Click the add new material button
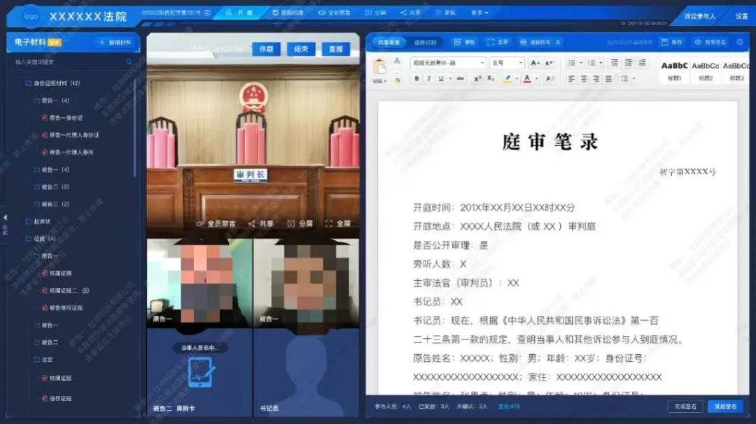The image size is (756, 424). (x=115, y=43)
